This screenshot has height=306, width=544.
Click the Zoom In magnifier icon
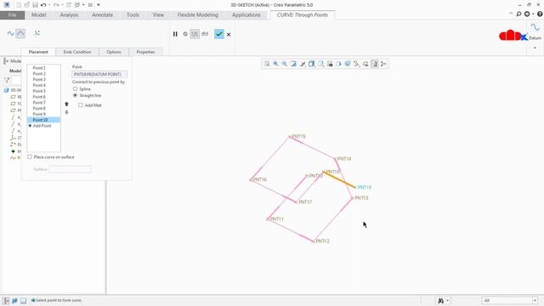pos(275,64)
